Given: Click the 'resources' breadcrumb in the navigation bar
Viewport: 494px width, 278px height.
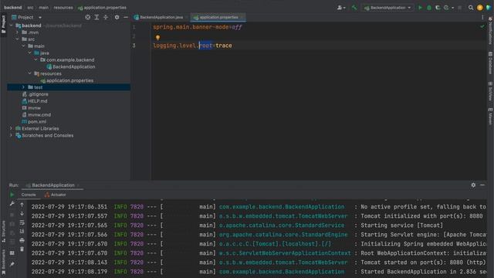Looking at the screenshot, I should [x=63, y=8].
